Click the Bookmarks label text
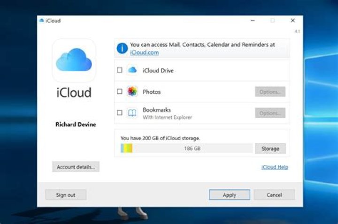338x224 pixels. (x=157, y=110)
